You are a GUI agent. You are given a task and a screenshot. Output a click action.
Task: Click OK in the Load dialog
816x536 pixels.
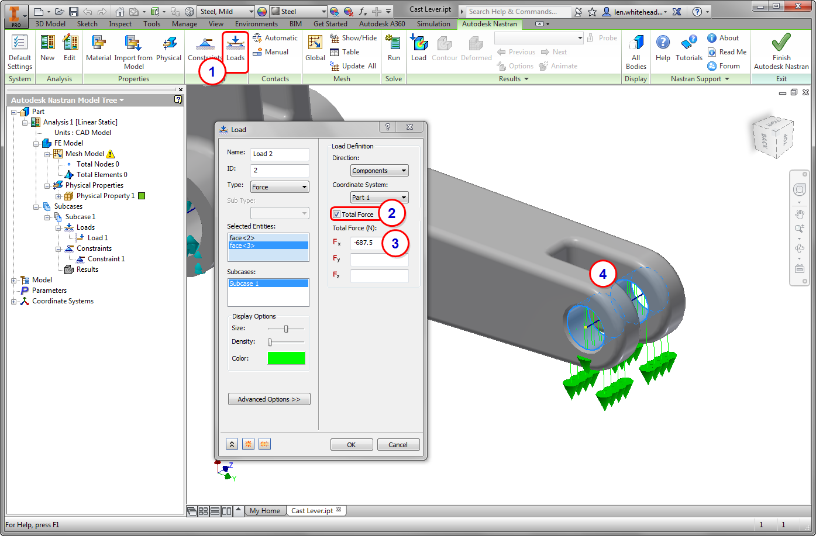[x=352, y=445]
